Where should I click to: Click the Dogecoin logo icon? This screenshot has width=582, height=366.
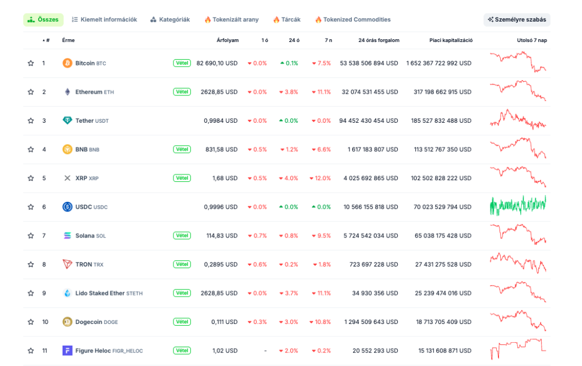point(67,322)
